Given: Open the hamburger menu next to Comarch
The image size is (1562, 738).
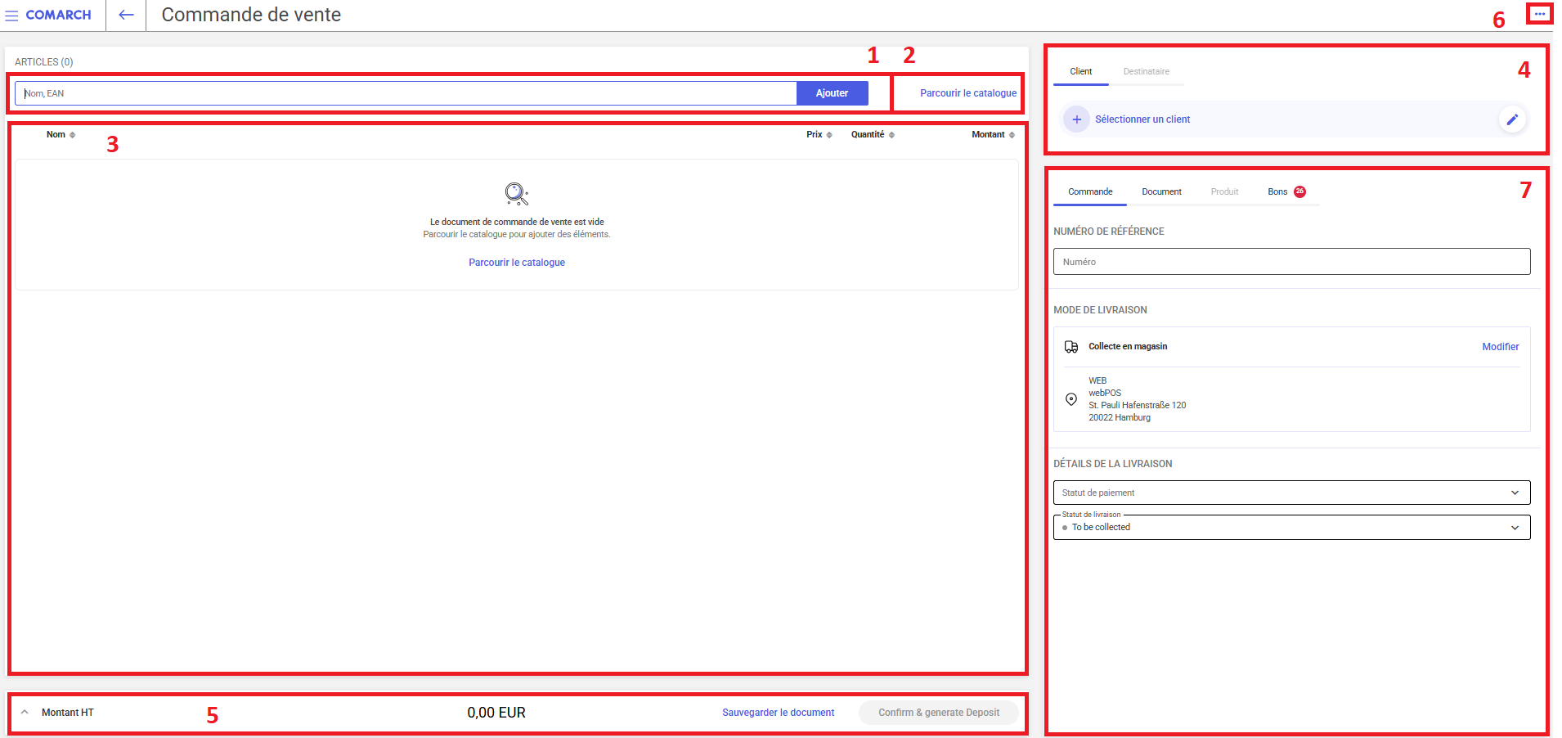Looking at the screenshot, I should click(x=11, y=16).
